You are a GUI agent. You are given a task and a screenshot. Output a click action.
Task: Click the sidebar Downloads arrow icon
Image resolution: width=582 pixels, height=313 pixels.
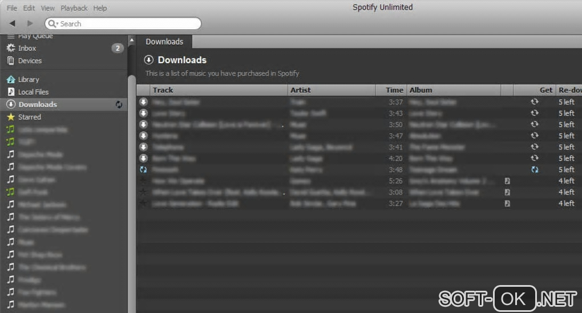click(x=11, y=104)
